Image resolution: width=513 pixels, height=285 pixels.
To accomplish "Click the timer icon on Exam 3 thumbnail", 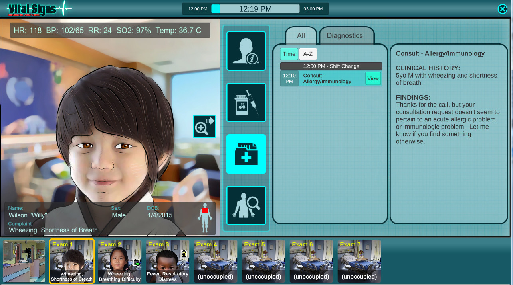I will [184, 254].
